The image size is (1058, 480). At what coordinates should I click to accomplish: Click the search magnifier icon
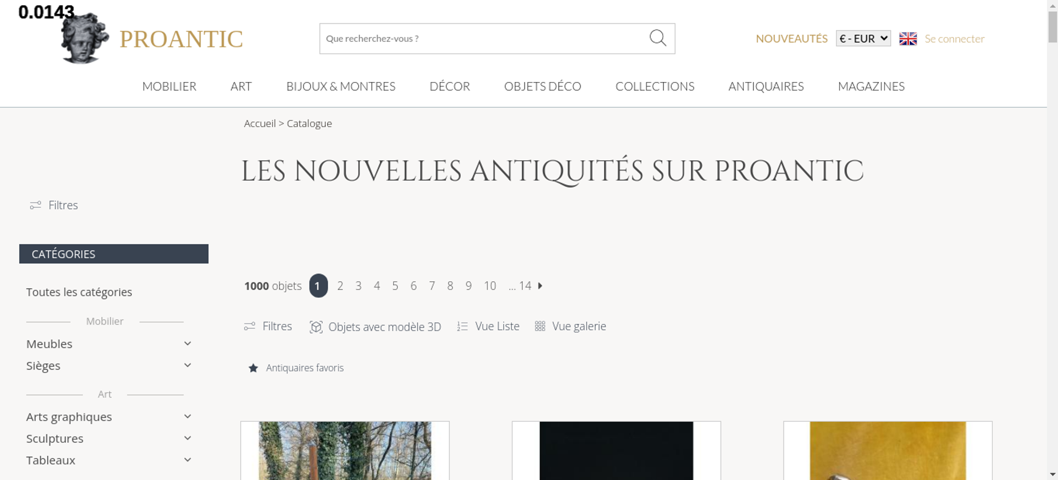pos(658,38)
